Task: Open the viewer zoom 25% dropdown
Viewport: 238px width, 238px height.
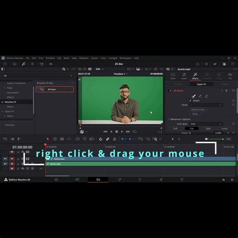Action: pyautogui.click(x=99, y=69)
